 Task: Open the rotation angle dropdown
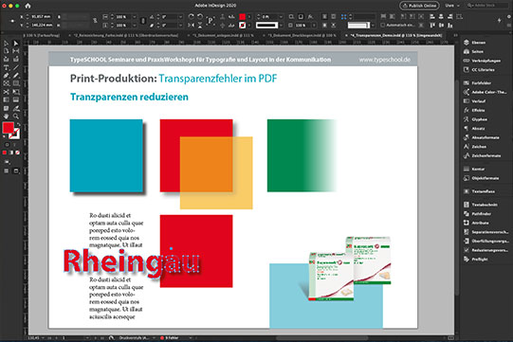[x=180, y=17]
